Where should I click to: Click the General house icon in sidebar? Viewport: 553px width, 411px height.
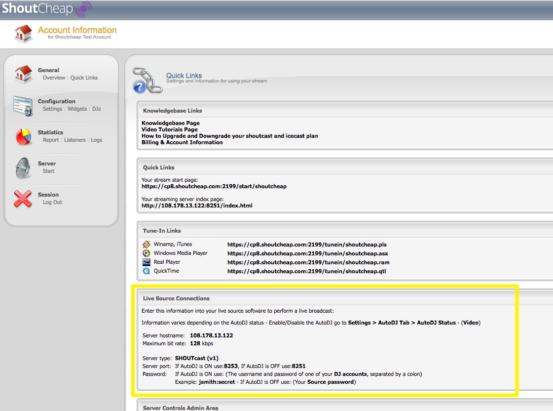[23, 74]
